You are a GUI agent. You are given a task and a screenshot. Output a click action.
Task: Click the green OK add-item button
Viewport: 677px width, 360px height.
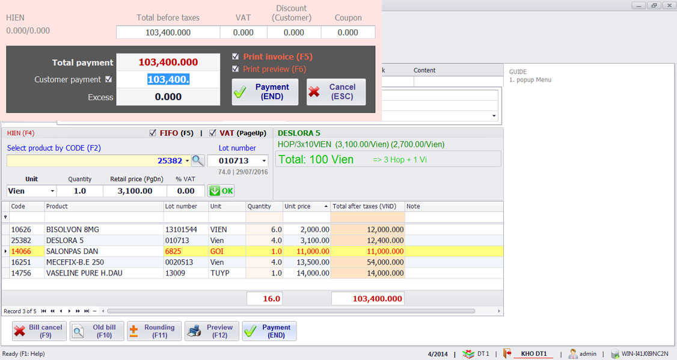pyautogui.click(x=221, y=191)
